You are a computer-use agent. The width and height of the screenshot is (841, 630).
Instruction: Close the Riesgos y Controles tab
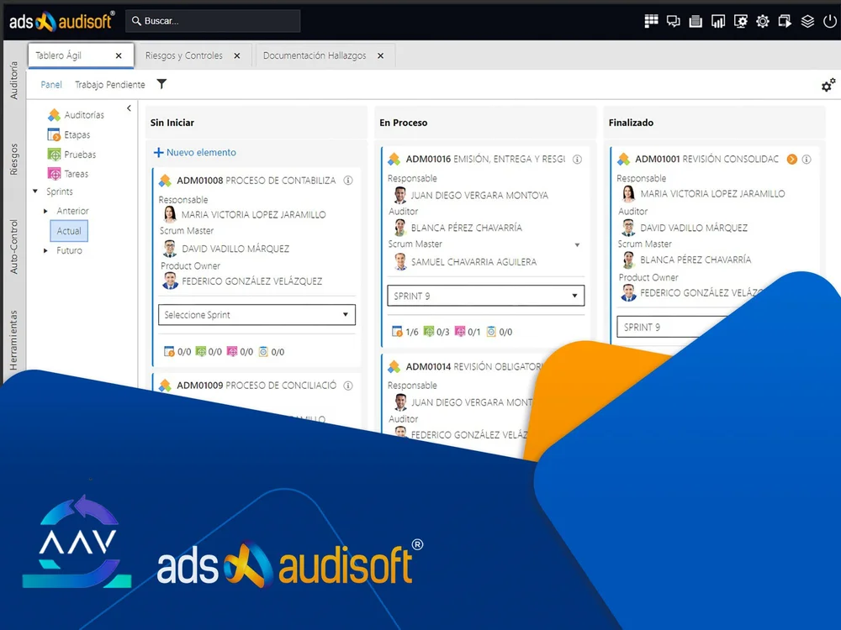237,55
